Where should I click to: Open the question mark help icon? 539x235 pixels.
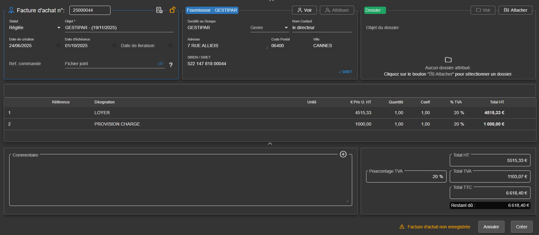pyautogui.click(x=171, y=65)
